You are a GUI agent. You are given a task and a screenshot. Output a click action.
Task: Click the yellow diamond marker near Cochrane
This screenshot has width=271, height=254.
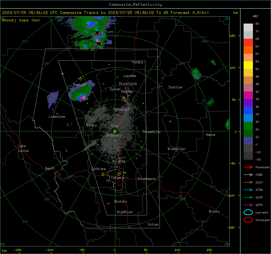click(103, 175)
